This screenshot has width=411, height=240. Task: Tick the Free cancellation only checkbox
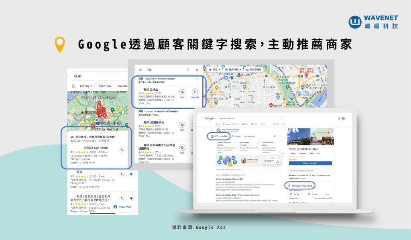(331, 198)
